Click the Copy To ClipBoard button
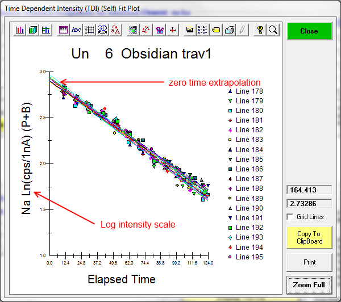Image resolution: width=341 pixels, height=302 pixels. 309,237
